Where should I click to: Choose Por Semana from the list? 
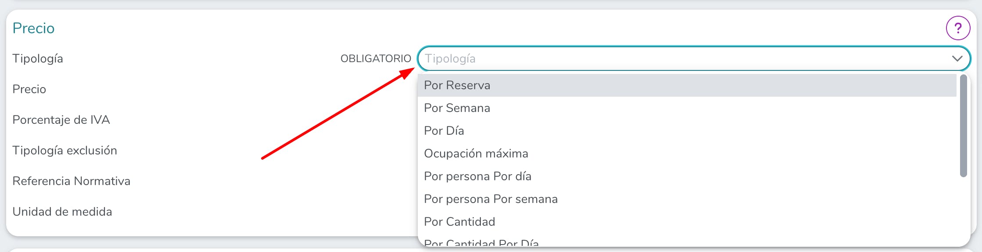687,108
